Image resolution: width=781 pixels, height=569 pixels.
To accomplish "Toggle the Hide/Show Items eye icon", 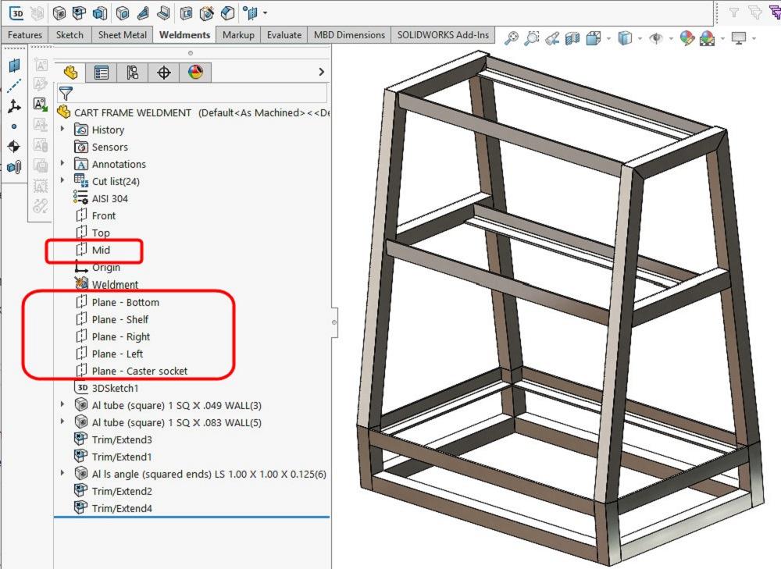I will pyautogui.click(x=657, y=37).
